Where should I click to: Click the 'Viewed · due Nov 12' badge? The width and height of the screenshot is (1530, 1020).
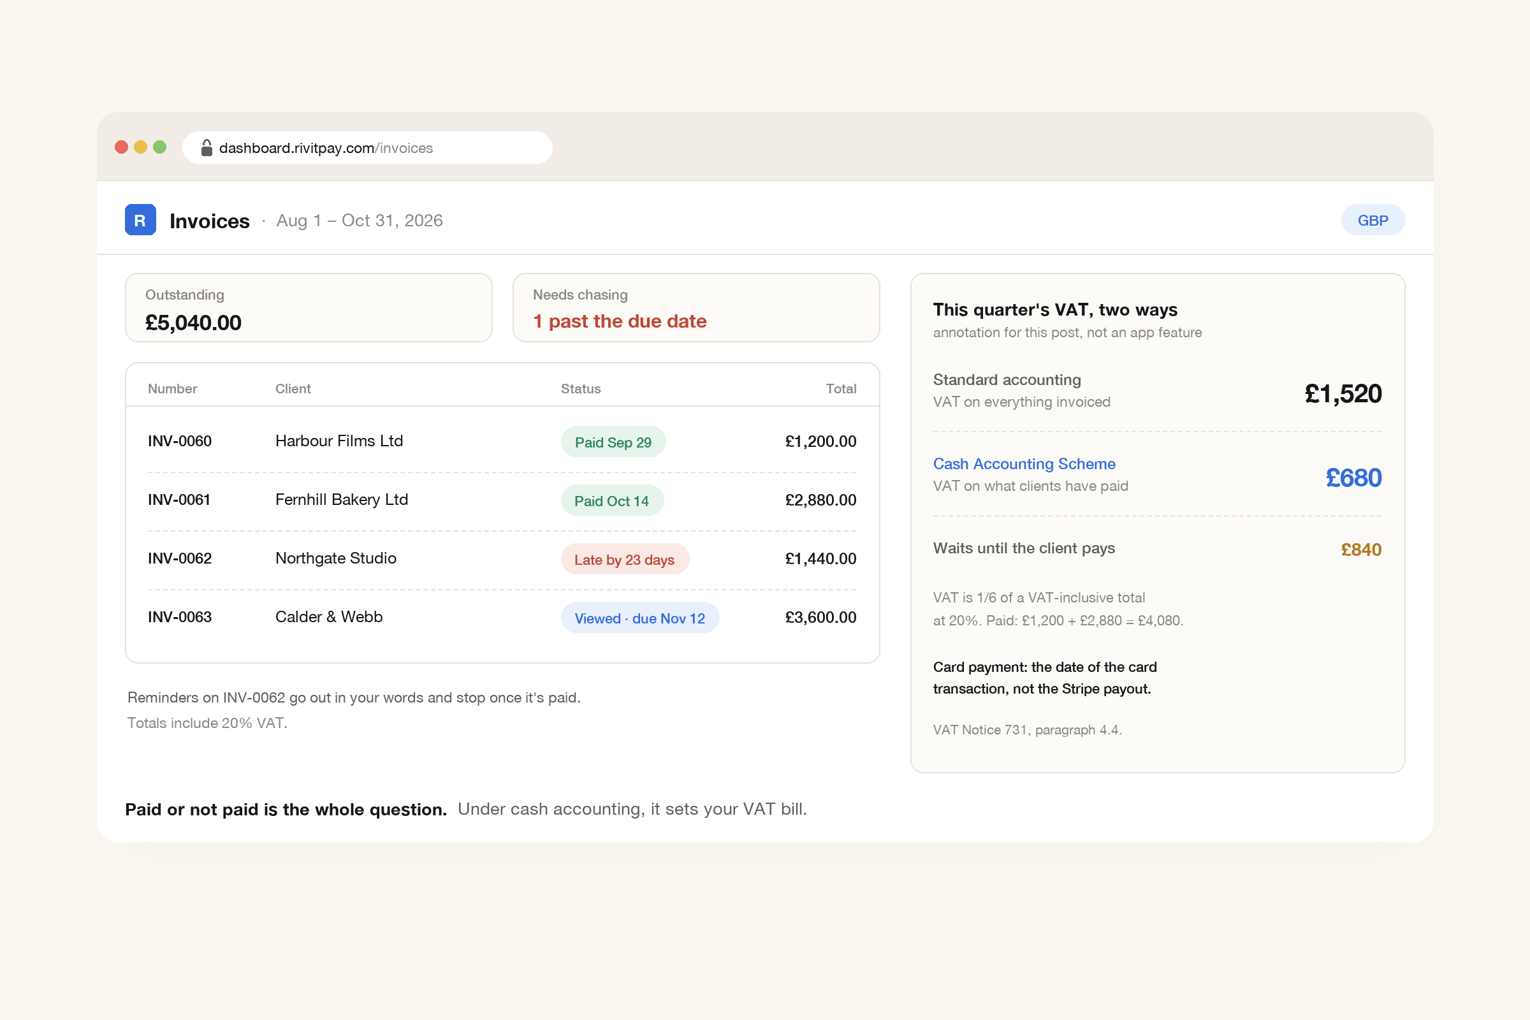(x=639, y=617)
